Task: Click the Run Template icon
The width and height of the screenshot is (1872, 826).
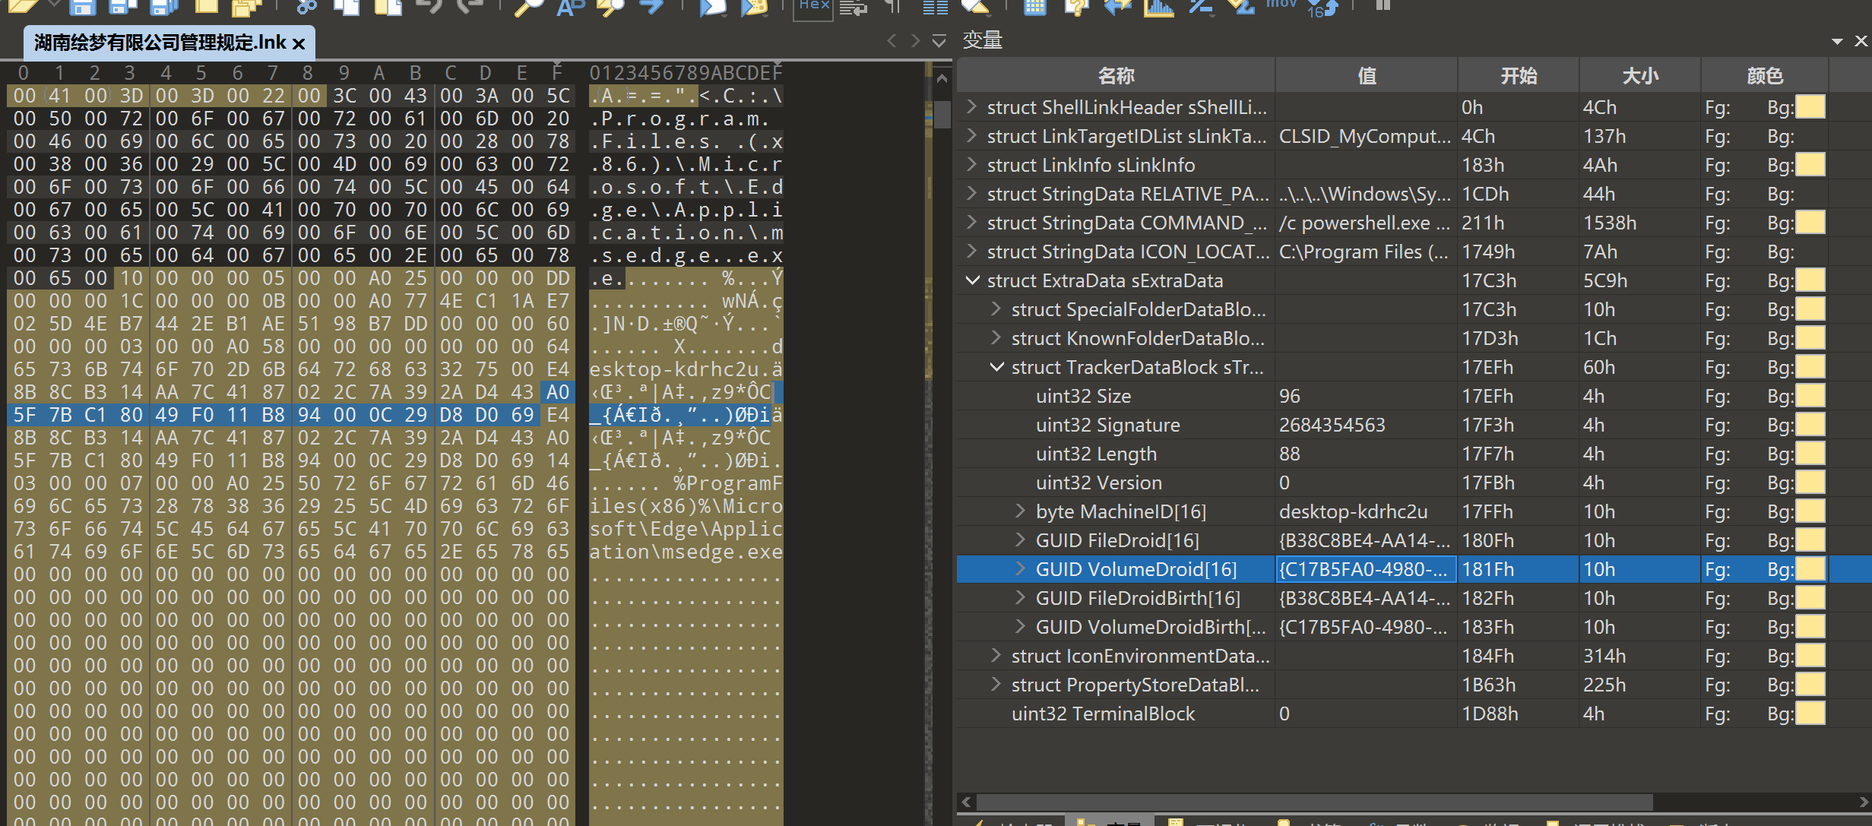Action: click(754, 7)
